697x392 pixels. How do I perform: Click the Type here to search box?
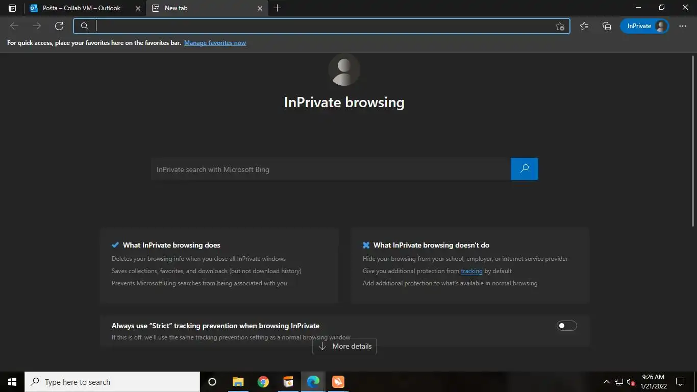pos(112,382)
